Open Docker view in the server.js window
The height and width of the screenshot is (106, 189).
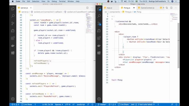[x=13, y=46]
